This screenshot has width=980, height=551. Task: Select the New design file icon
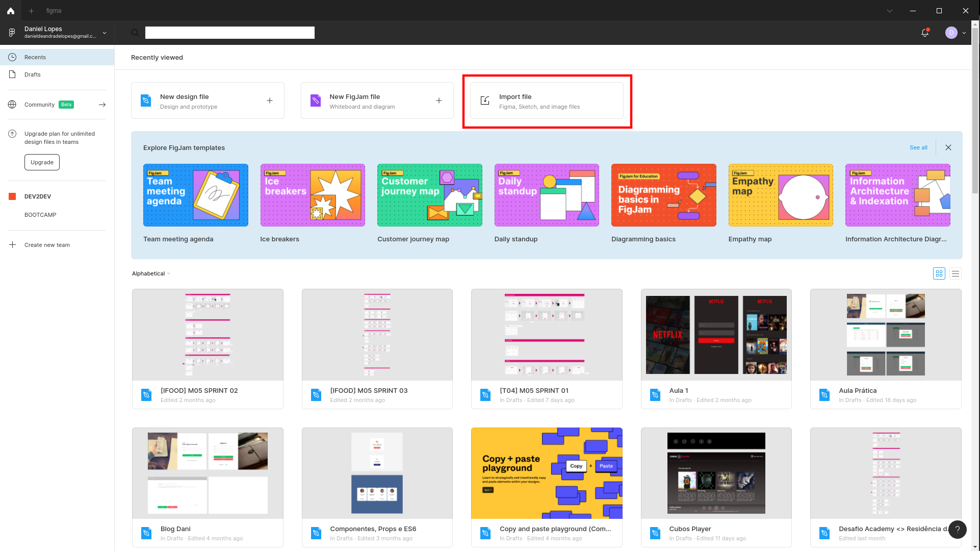click(146, 101)
